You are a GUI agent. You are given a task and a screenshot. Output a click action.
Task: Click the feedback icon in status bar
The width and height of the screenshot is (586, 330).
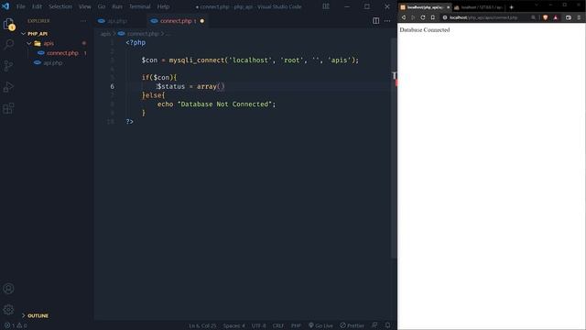(374, 325)
